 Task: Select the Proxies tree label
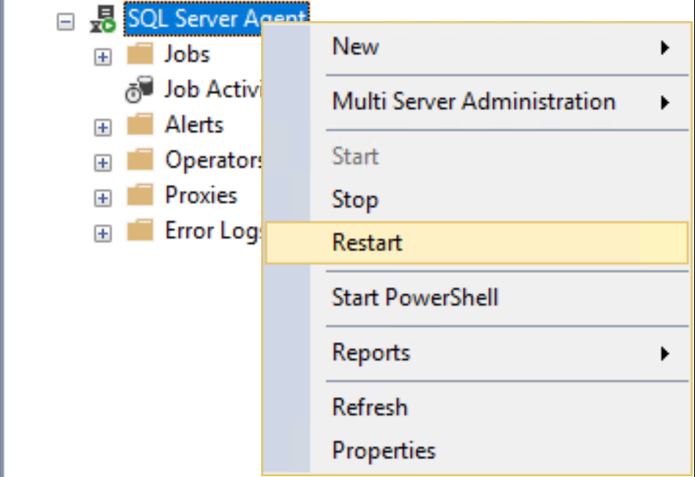[201, 195]
